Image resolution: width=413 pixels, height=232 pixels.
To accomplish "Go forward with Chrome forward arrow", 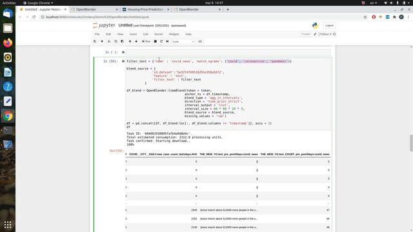I will click(x=27, y=17).
